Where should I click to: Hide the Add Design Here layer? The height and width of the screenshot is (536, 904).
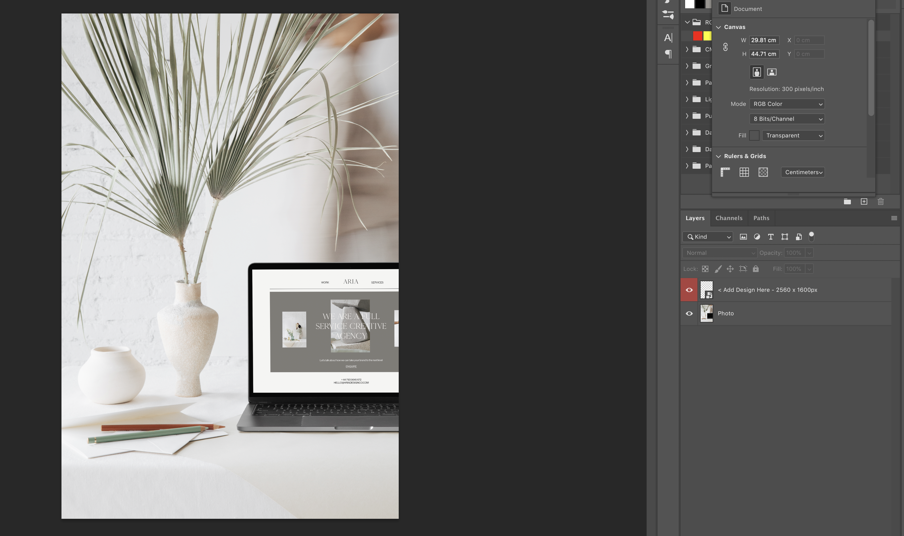coord(689,290)
